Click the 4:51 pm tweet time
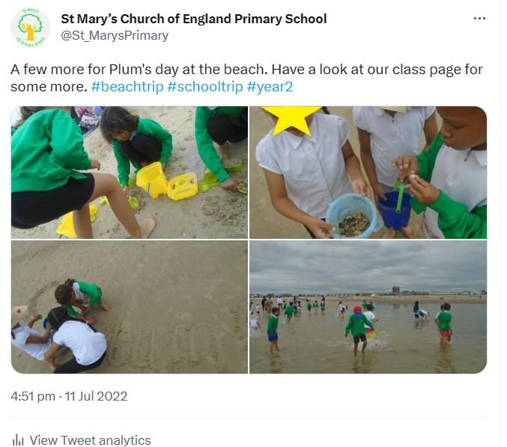This screenshot has width=507, height=447. tap(34, 396)
